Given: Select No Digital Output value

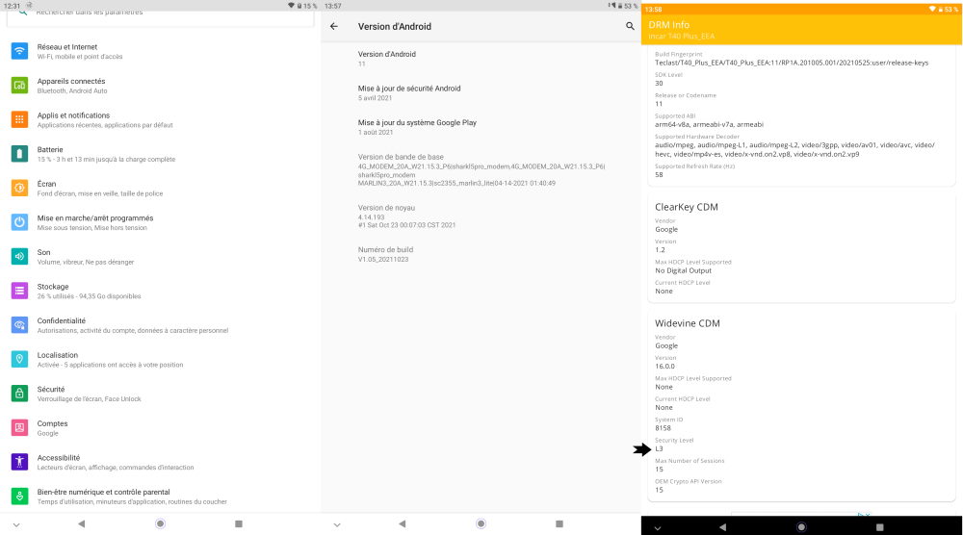Looking at the screenshot, I should [x=683, y=270].
